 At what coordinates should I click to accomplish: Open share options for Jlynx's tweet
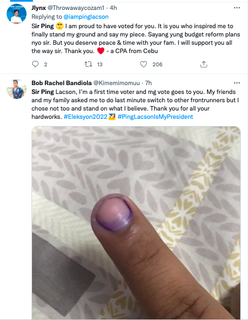click(204, 64)
